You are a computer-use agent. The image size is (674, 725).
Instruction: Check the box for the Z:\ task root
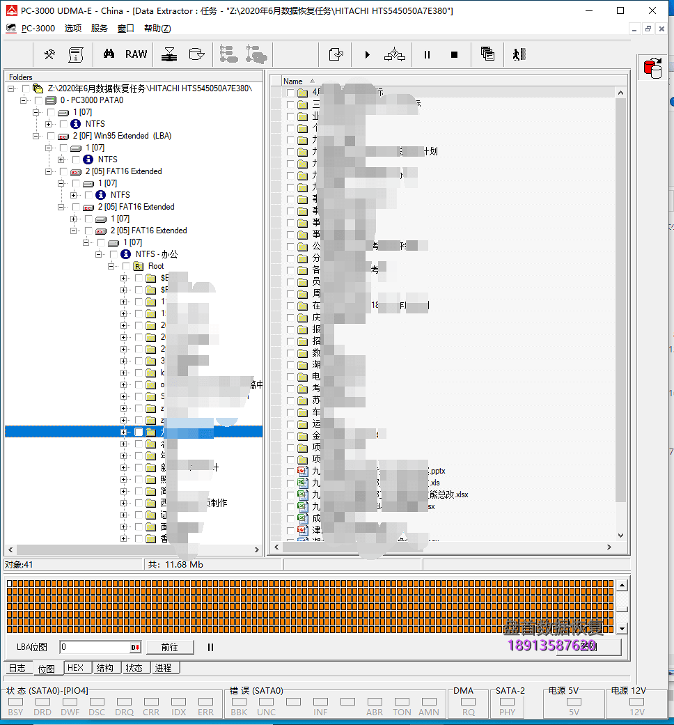point(26,88)
